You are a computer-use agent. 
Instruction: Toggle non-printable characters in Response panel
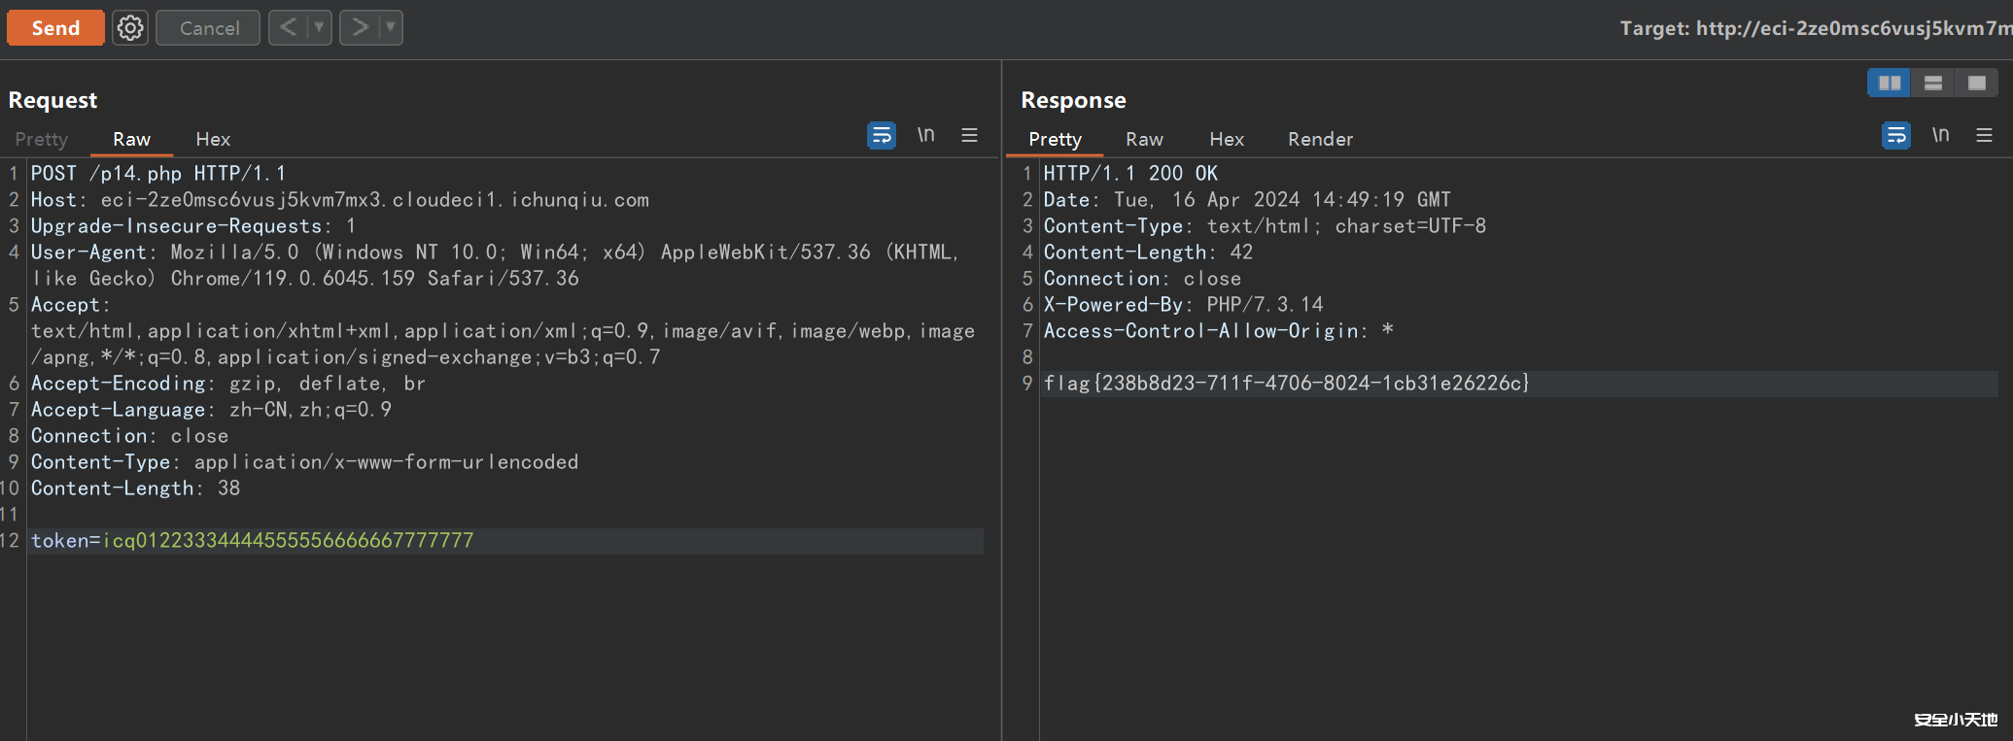(x=1940, y=135)
